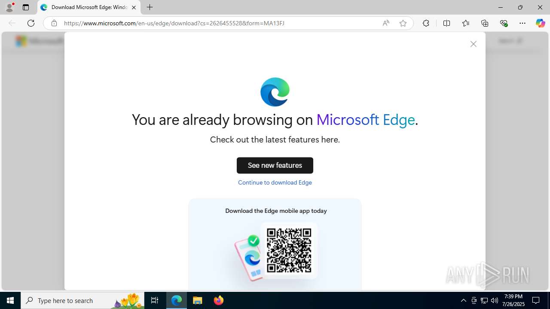Open the volume tray icon
Image resolution: width=550 pixels, height=309 pixels.
(495, 300)
